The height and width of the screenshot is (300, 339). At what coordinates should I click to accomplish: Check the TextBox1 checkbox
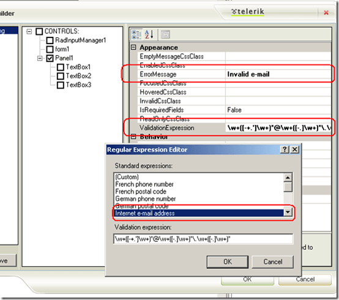[61, 67]
